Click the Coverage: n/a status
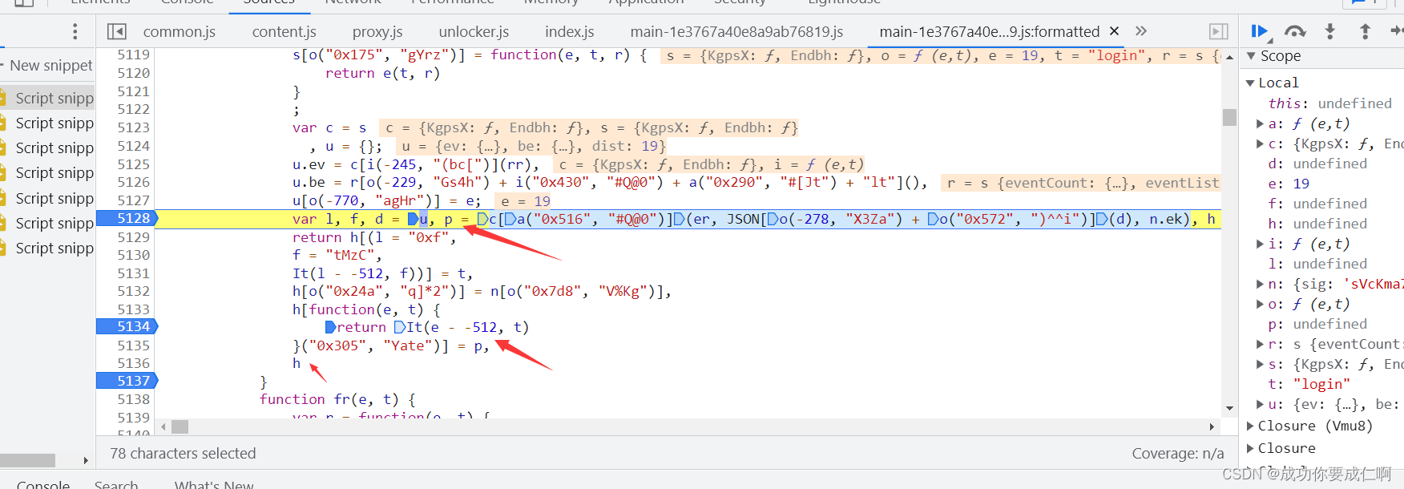Viewport: 1404px width, 489px height. 1177,453
